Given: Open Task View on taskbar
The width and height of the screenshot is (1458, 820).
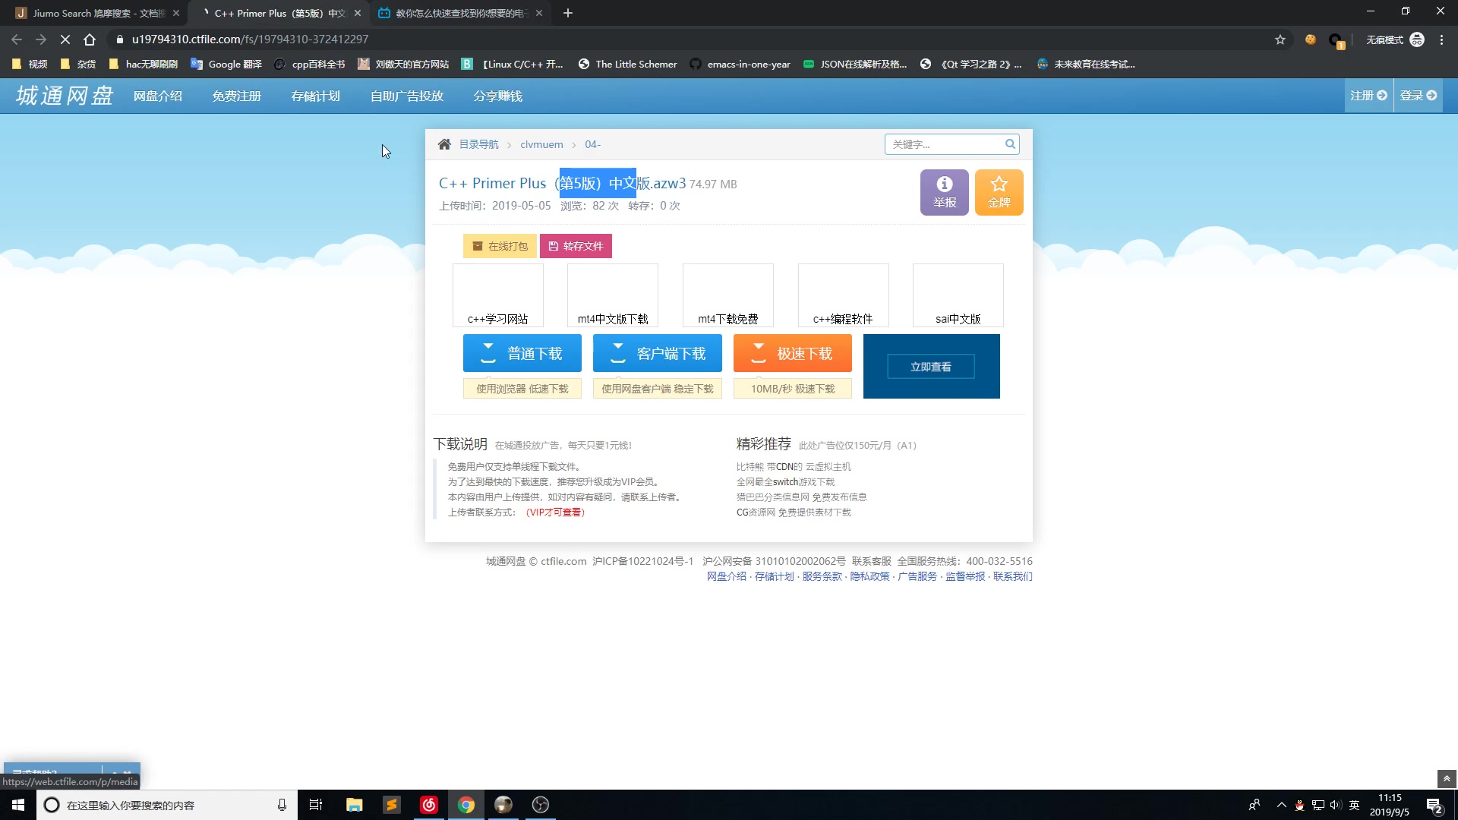Looking at the screenshot, I should [316, 805].
